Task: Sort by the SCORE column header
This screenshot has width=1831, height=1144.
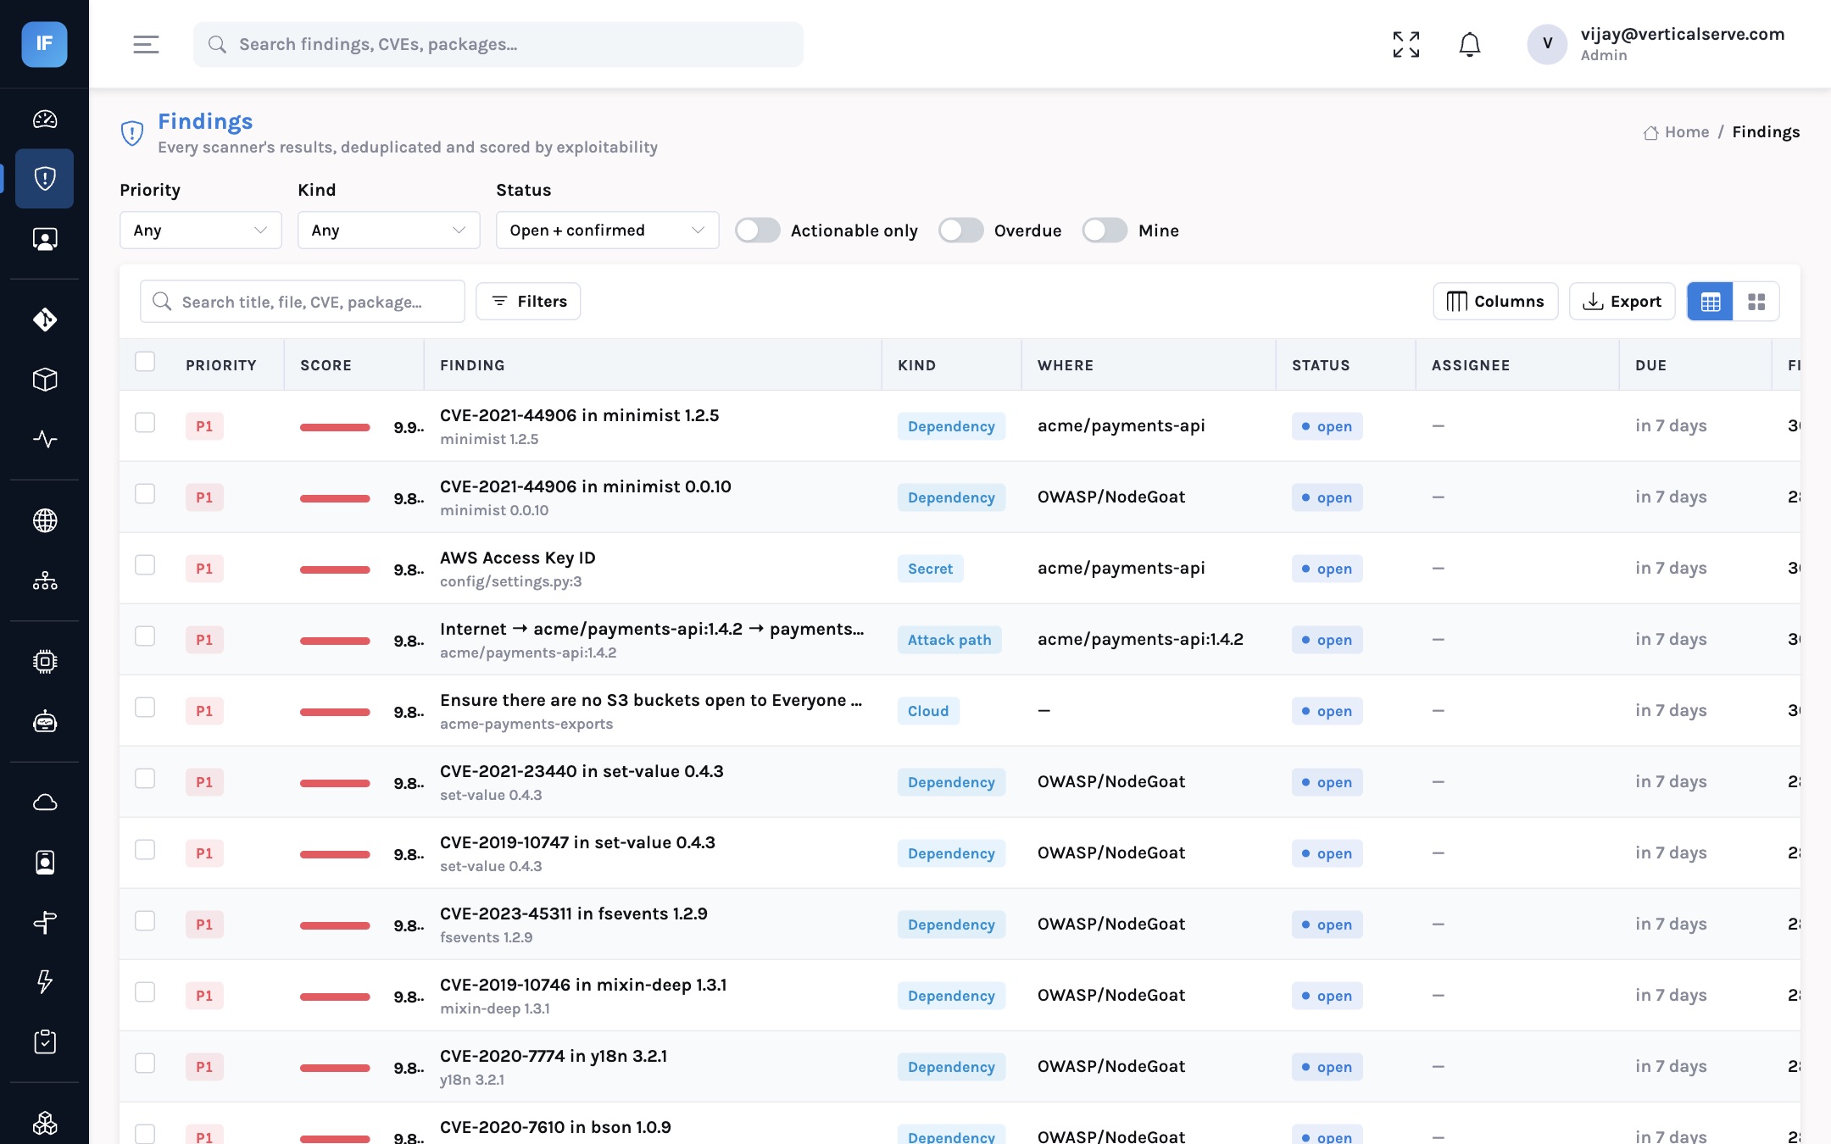Action: tap(326, 365)
